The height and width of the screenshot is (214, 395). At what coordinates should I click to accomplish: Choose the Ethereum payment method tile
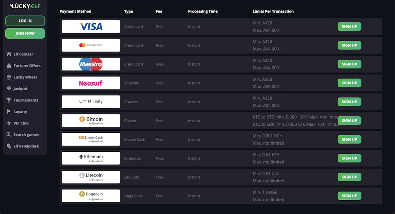(x=91, y=158)
